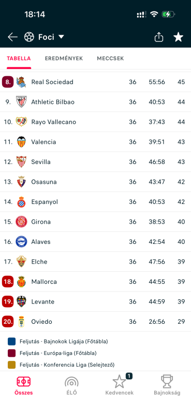Tap the maroon Európa-liga legend swatch
The width and height of the screenshot is (191, 415).
(11, 353)
